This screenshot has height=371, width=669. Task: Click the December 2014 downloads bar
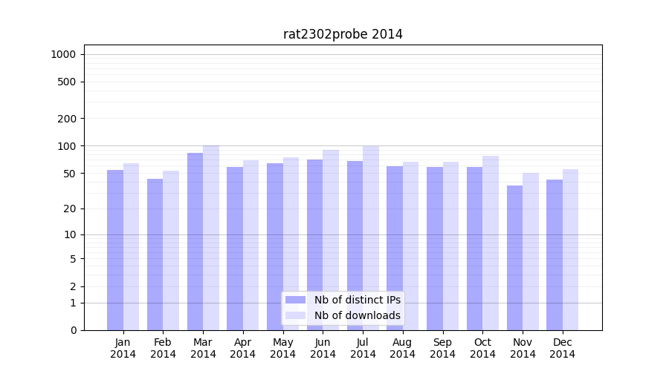click(570, 249)
